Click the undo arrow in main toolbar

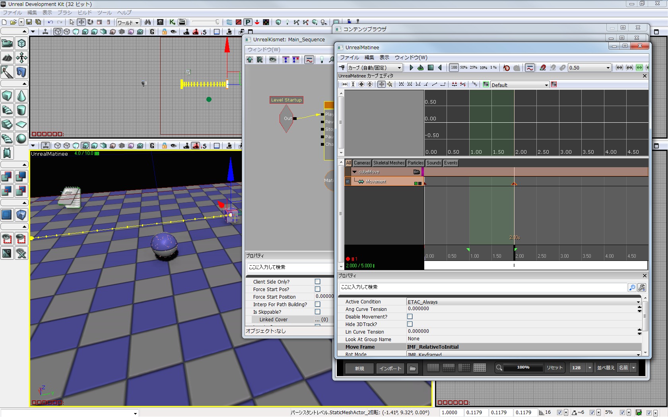(x=50, y=22)
